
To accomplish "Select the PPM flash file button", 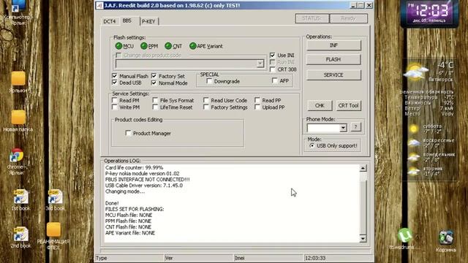I will click(x=144, y=46).
